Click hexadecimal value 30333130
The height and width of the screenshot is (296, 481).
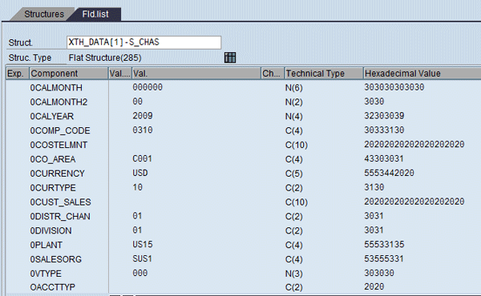tap(384, 130)
